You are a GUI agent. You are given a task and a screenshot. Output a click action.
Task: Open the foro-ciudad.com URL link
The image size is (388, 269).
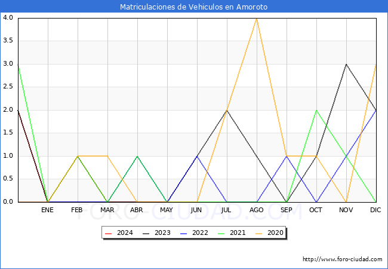pos(342,259)
